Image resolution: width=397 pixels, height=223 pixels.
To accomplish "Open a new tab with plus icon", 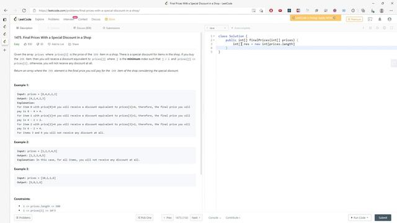I will 4,50.
